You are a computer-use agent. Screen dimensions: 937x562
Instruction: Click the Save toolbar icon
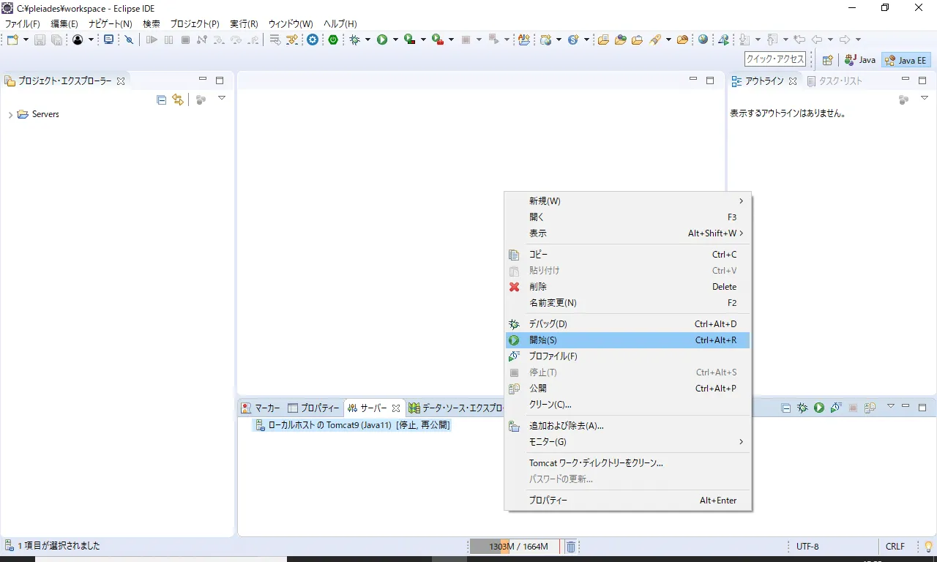[40, 40]
